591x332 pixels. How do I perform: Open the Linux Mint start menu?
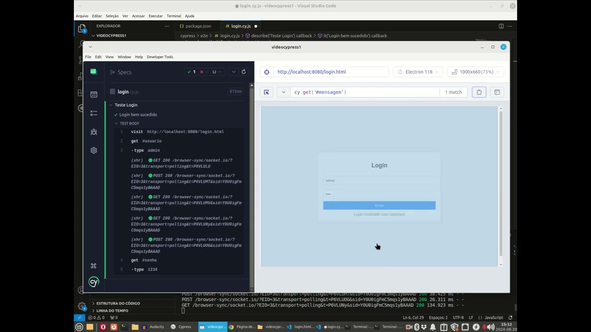coord(79,327)
